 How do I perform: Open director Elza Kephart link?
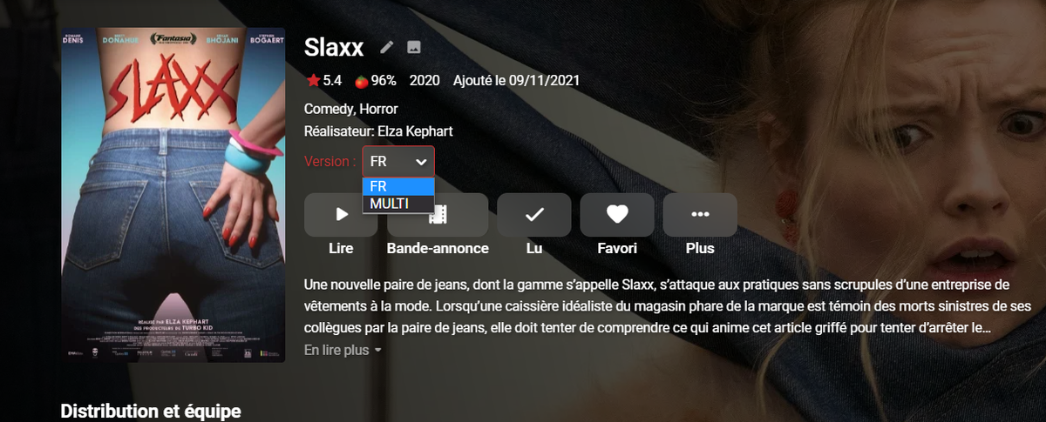tap(415, 131)
